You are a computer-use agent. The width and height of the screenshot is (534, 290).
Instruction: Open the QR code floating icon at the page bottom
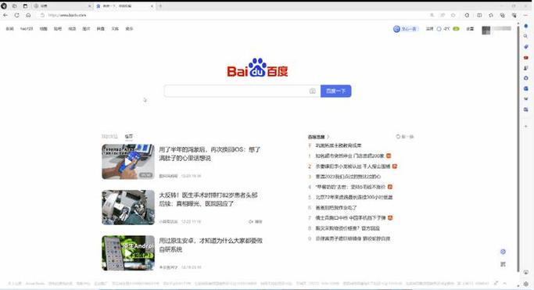tap(503, 264)
